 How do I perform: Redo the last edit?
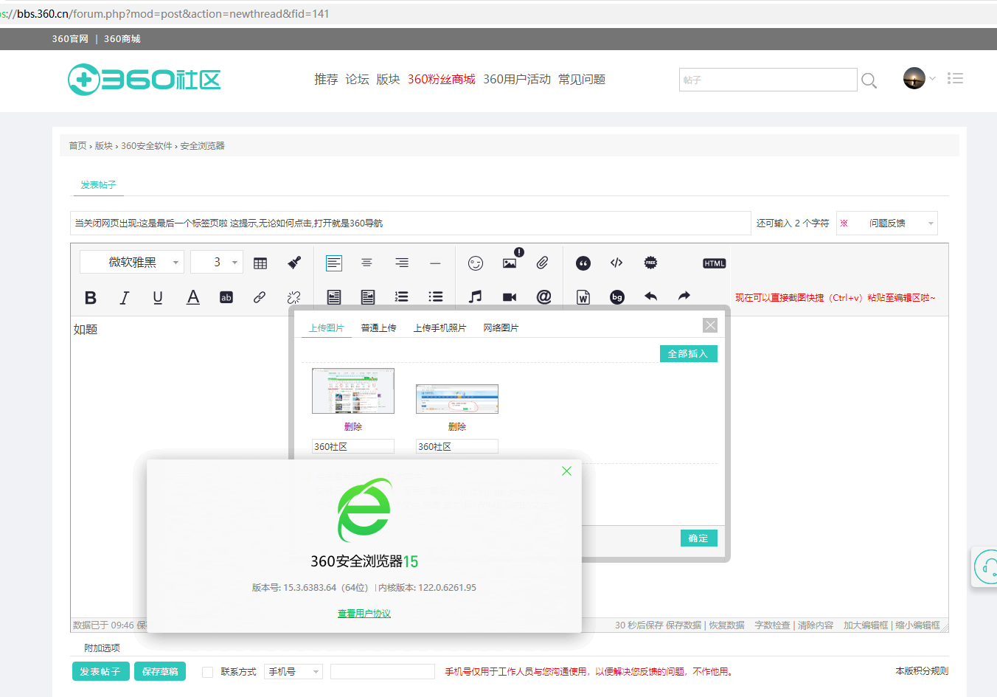tap(684, 297)
